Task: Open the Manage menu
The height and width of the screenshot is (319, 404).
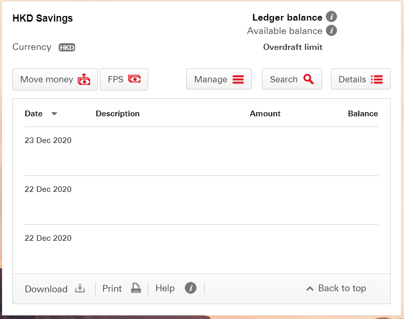Action: (x=219, y=79)
